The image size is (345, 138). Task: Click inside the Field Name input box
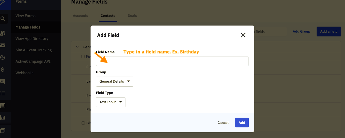click(x=172, y=61)
